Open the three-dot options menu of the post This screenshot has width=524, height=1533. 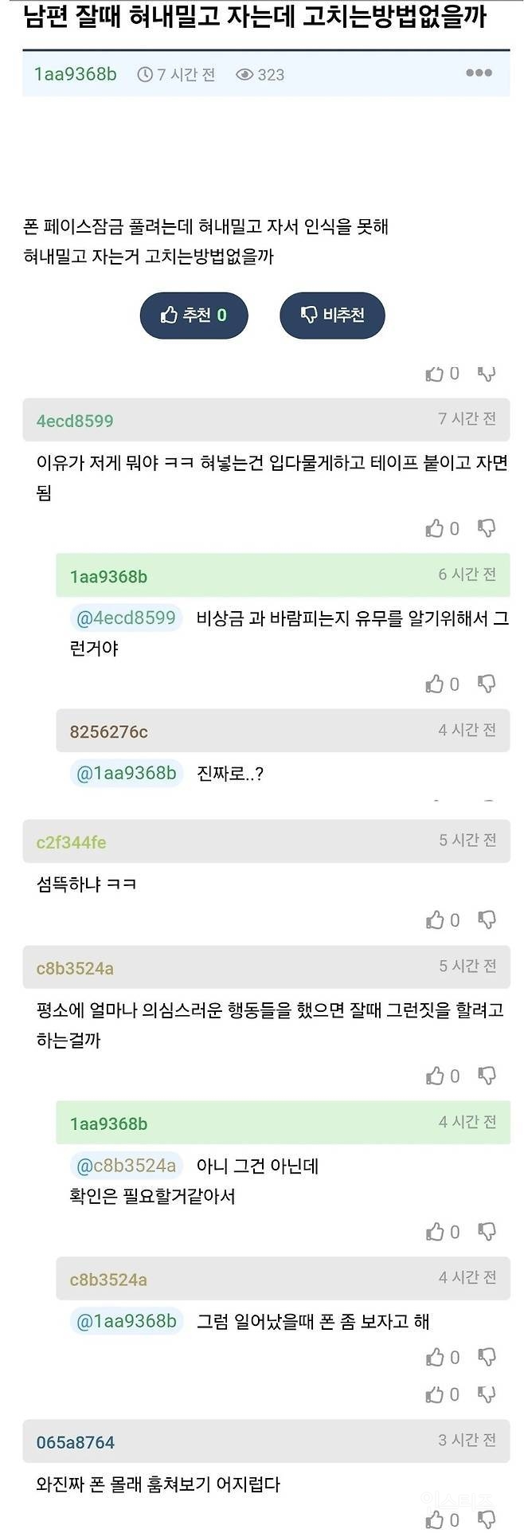(479, 73)
